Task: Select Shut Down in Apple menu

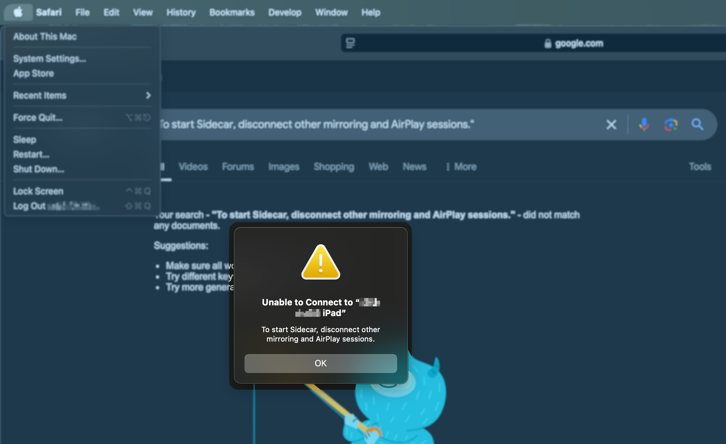Action: pos(82,169)
